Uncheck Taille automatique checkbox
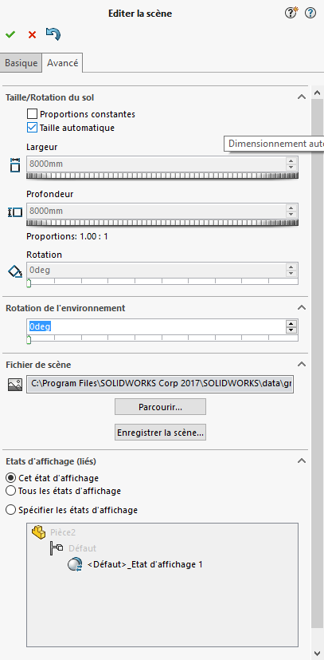Viewport: 324px width, 660px height. coord(32,128)
